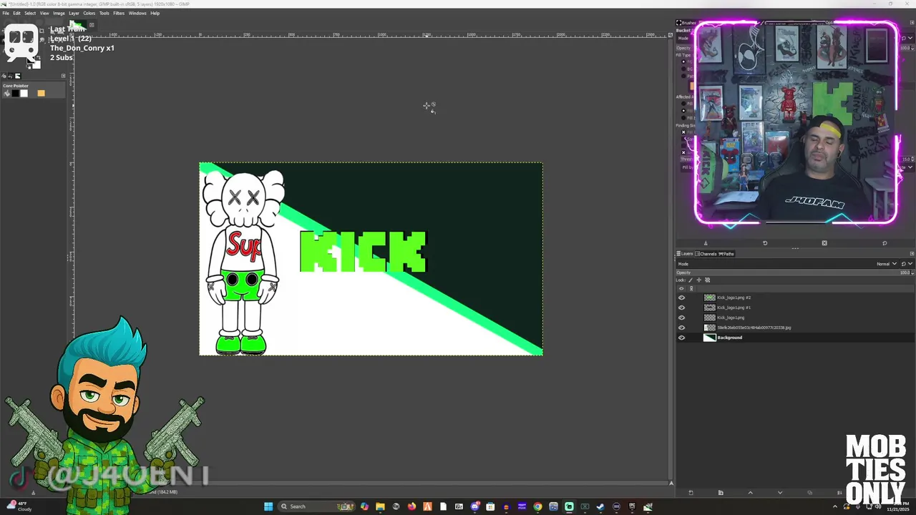Screen dimensions: 916x515
Task: Switch to the Paths tab
Action: 726,254
